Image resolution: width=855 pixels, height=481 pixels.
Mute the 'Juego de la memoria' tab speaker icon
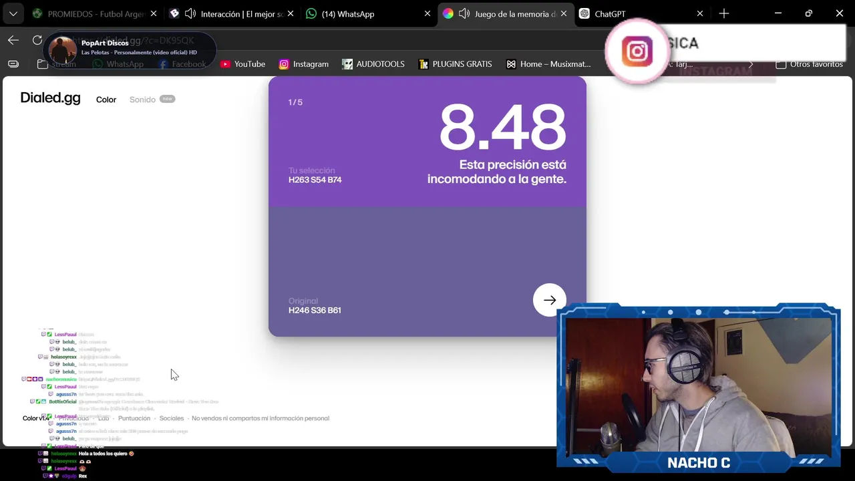tap(464, 13)
